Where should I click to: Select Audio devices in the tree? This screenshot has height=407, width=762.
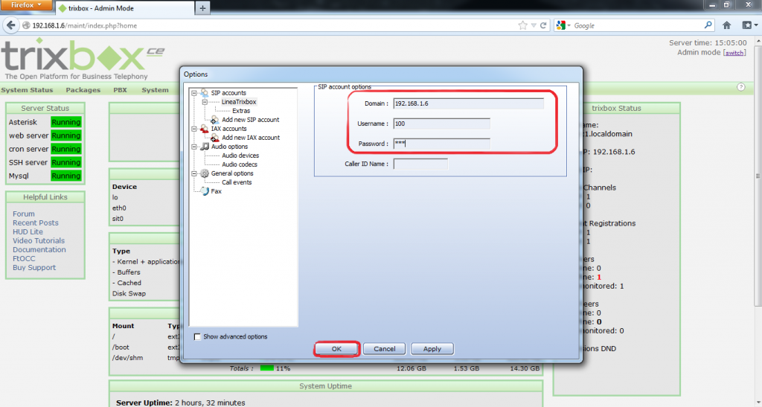click(240, 156)
